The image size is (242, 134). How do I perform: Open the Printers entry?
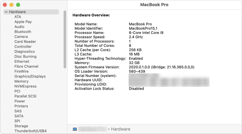(21, 106)
